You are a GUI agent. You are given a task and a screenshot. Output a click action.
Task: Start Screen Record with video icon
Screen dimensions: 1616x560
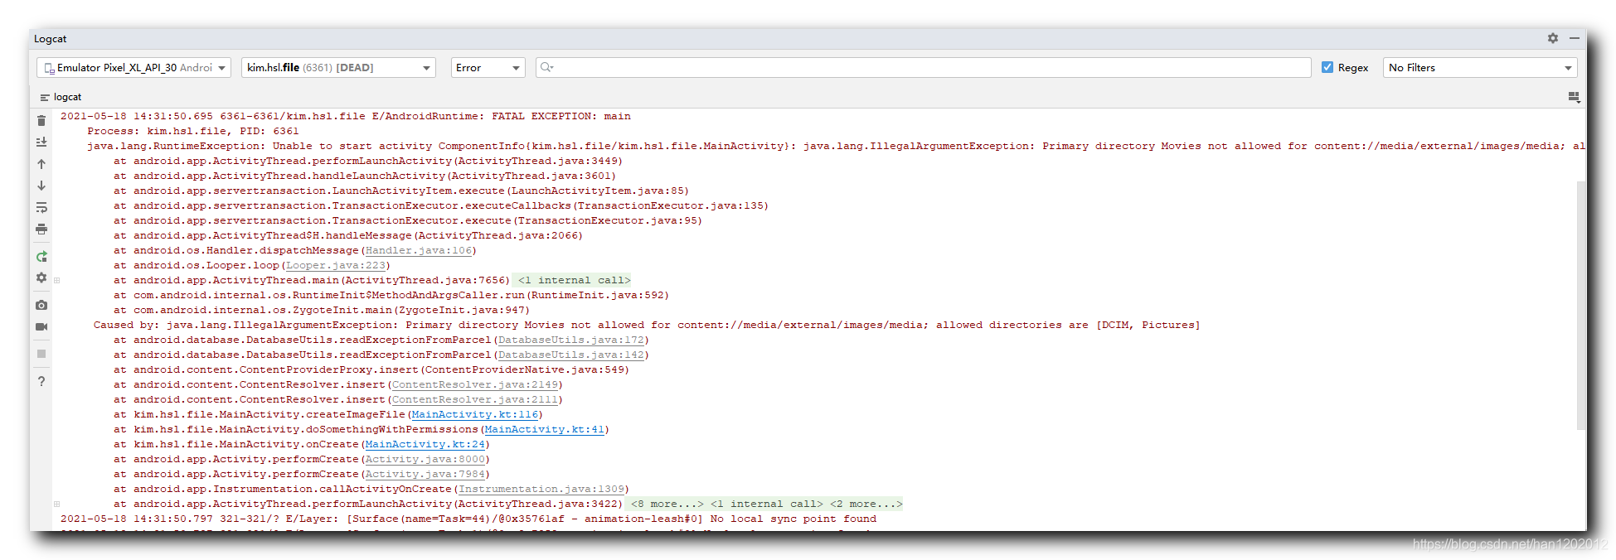click(x=41, y=326)
